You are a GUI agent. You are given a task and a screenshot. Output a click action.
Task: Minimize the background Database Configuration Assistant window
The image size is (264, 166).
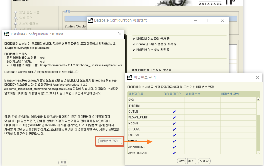(196, 20)
